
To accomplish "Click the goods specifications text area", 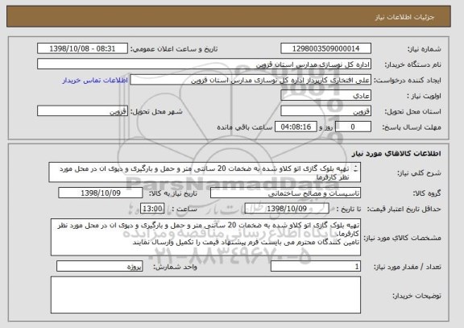I will (205, 238).
